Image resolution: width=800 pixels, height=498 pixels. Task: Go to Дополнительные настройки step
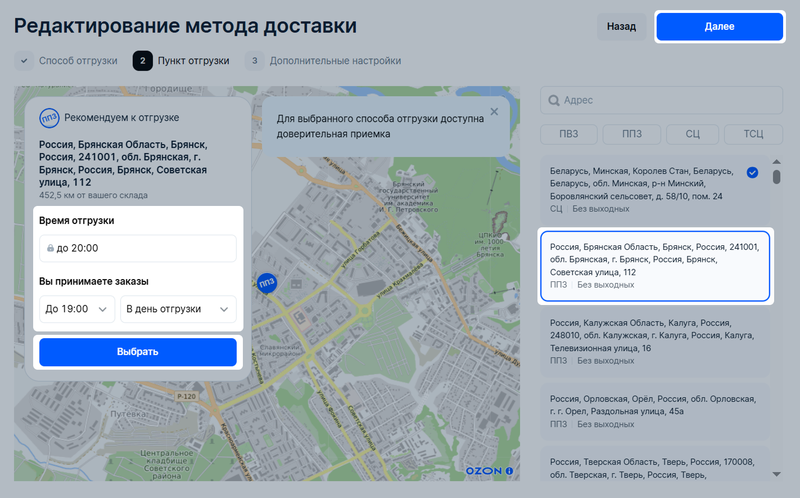coord(335,61)
